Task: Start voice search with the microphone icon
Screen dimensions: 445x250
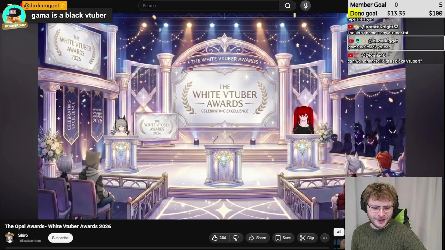Action: coord(305,6)
